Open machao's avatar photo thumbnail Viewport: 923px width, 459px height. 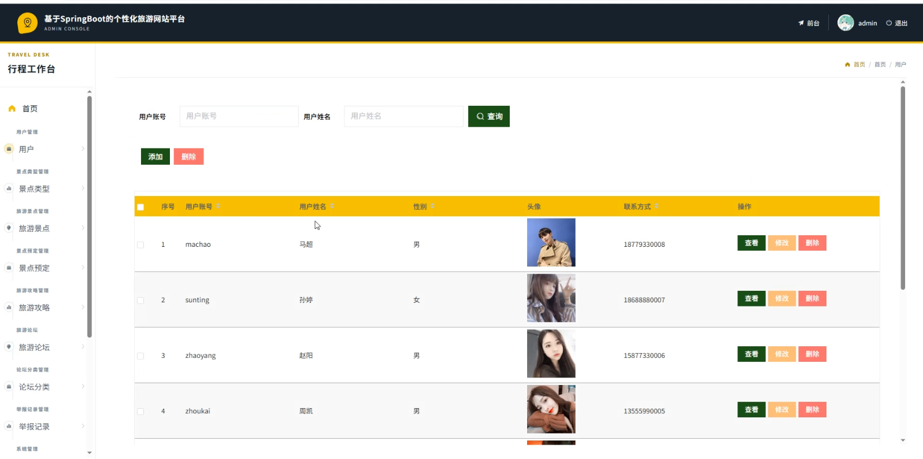551,242
